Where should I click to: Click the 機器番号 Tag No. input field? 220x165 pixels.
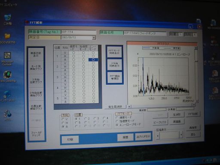point(78,32)
